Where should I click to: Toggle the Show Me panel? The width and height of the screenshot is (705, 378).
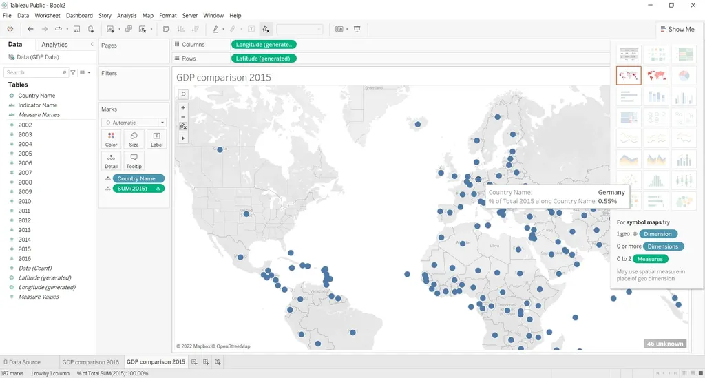click(676, 29)
